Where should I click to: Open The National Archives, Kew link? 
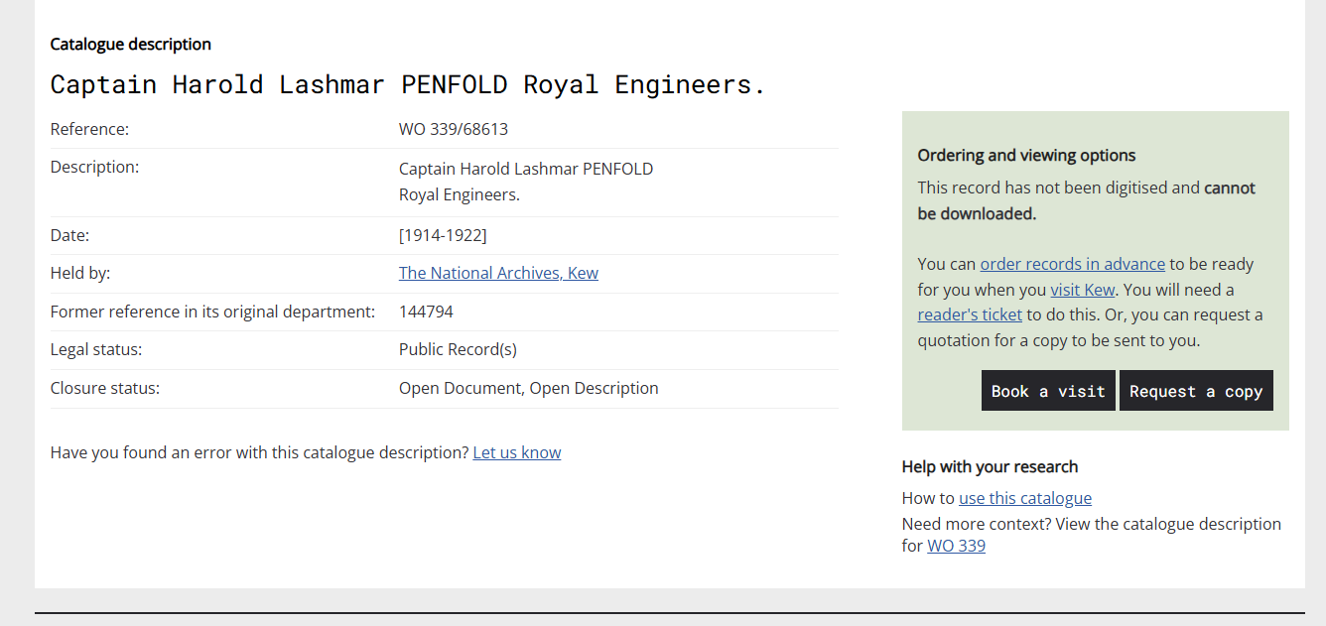pos(498,273)
